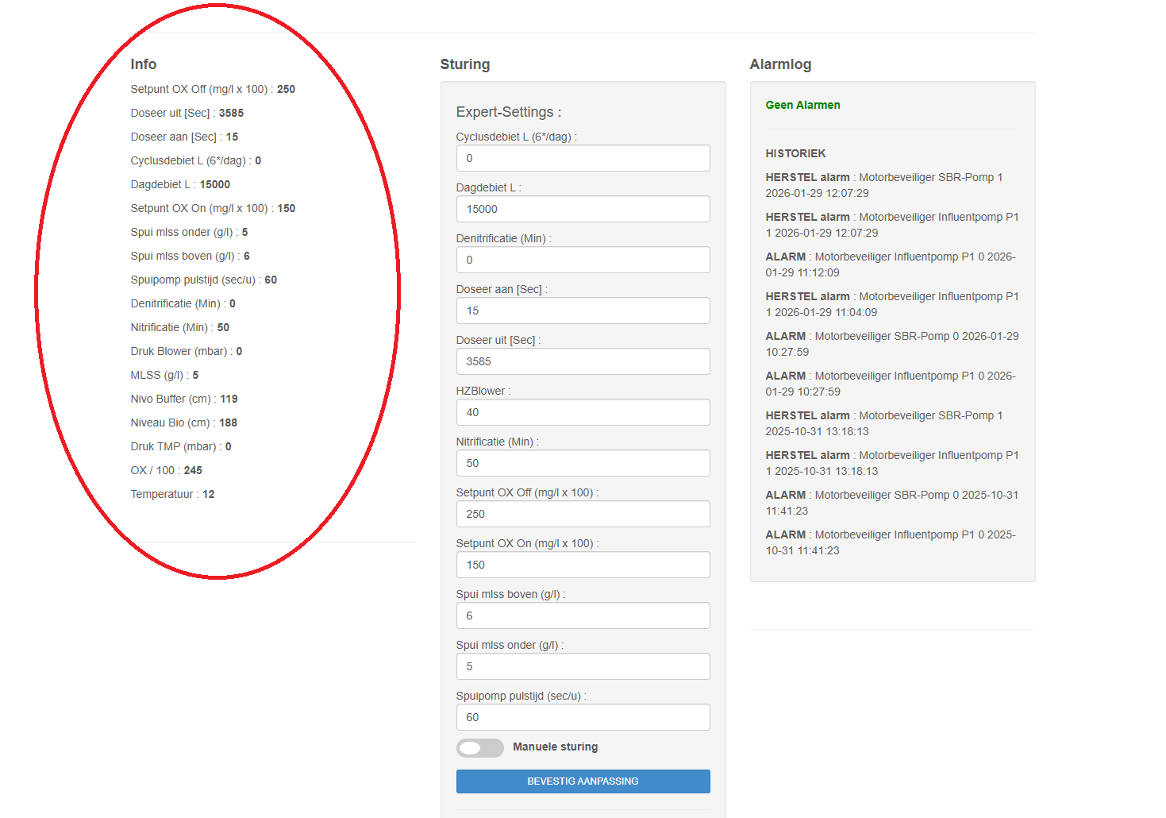The image size is (1166, 818).
Task: Toggle the Manuele sturing switch
Action: 479,747
